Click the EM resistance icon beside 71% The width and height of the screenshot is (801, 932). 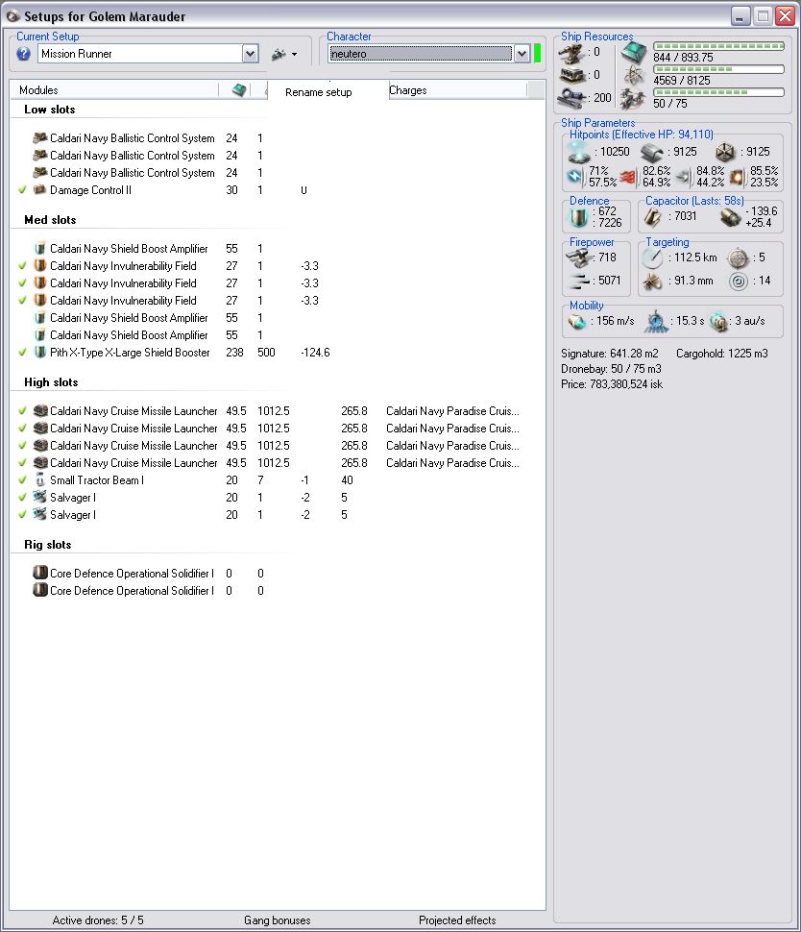pos(576,177)
